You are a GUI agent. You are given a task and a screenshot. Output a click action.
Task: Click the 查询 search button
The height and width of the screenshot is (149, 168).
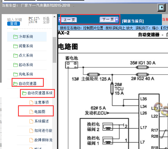coord(14,23)
